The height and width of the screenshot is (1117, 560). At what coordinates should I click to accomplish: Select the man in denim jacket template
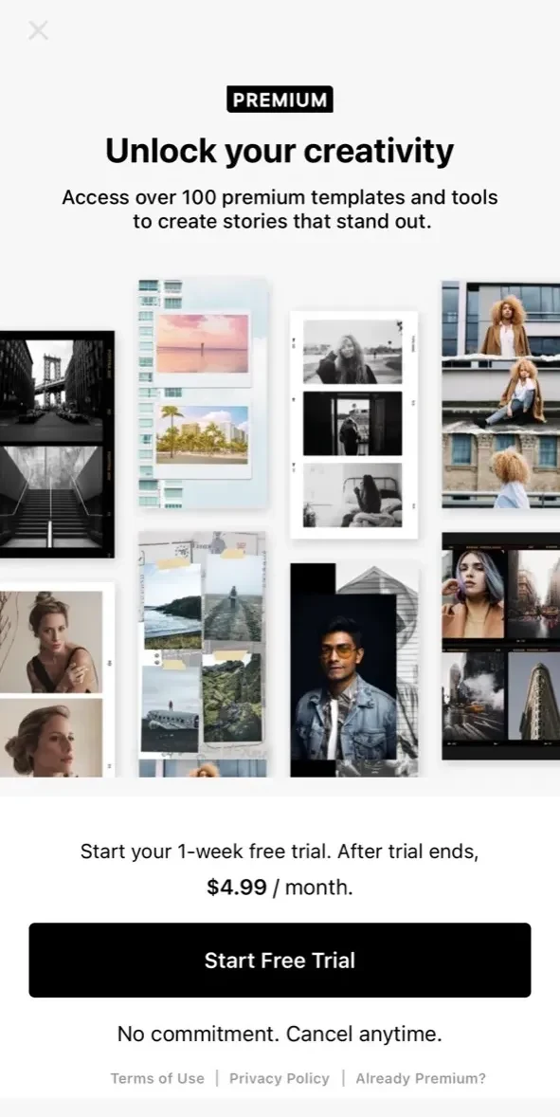coord(353,669)
